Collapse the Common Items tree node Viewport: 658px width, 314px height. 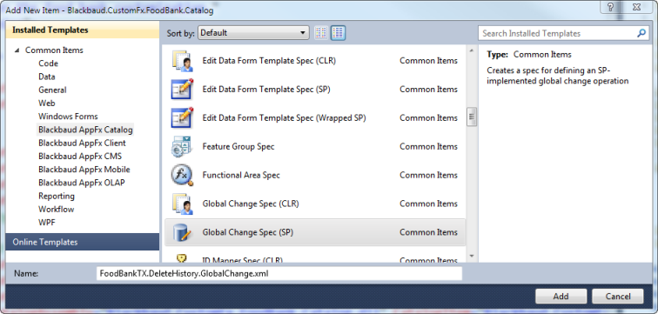[x=17, y=50]
